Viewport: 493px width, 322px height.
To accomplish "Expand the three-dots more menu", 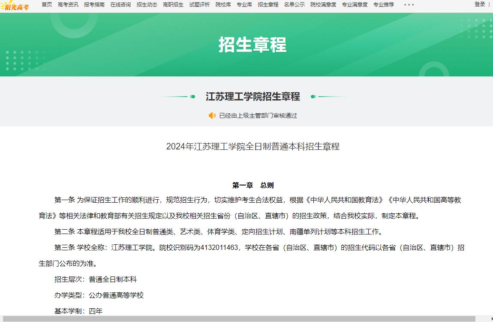I will click(x=409, y=5).
